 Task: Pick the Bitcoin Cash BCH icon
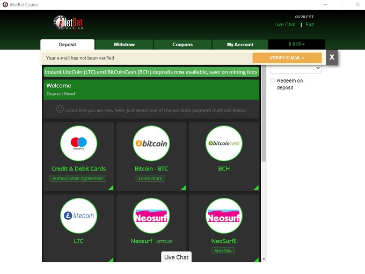click(x=224, y=143)
